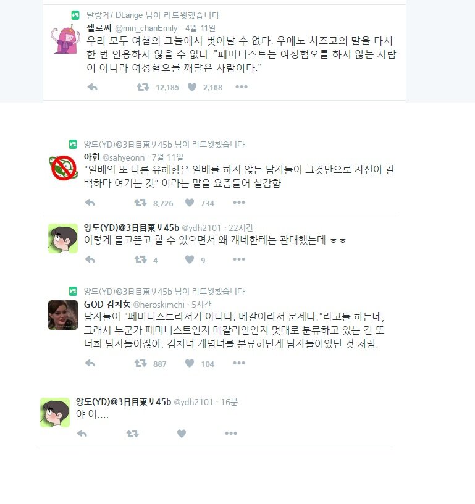Like 아현's tweet with 734 likes
This screenshot has width=475, height=504.
click(x=190, y=203)
